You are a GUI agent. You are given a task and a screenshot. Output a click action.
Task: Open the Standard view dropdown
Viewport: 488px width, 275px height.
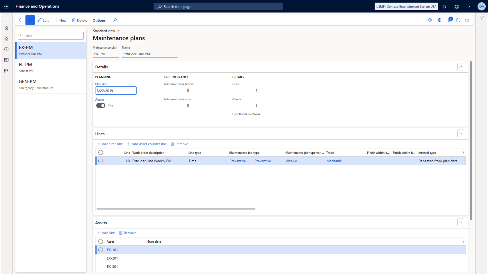(106, 31)
